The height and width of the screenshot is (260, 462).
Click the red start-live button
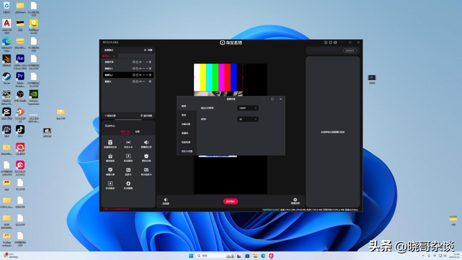[231, 201]
